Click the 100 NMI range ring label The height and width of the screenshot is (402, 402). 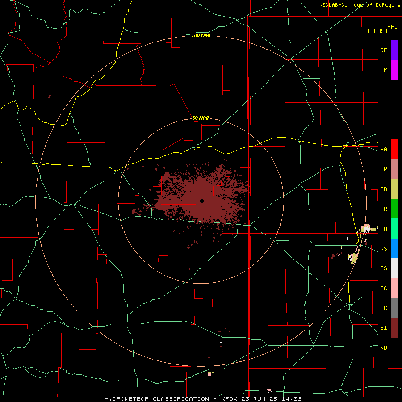pos(201,35)
